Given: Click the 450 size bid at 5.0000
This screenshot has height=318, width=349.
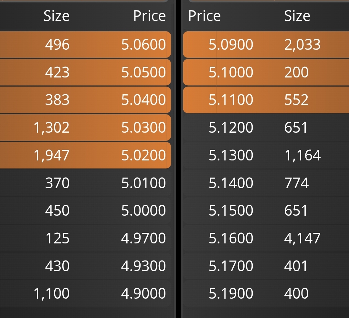Looking at the screenshot, I should pos(85,210).
